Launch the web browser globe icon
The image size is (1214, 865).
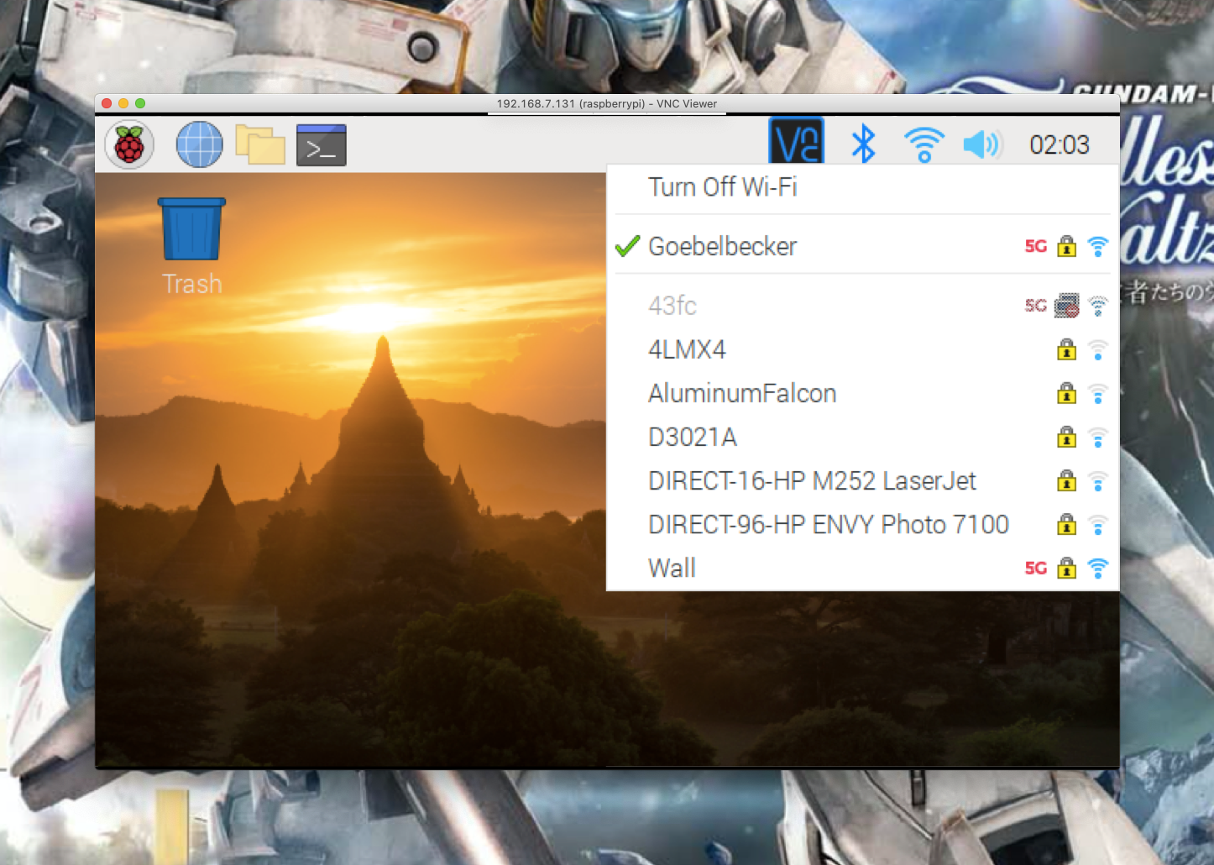[200, 144]
